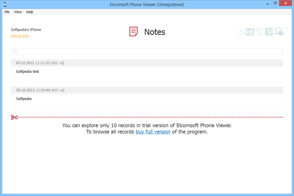This screenshot has height=196, width=294.
Task: Click the Notes heading text
Action: (155, 32)
